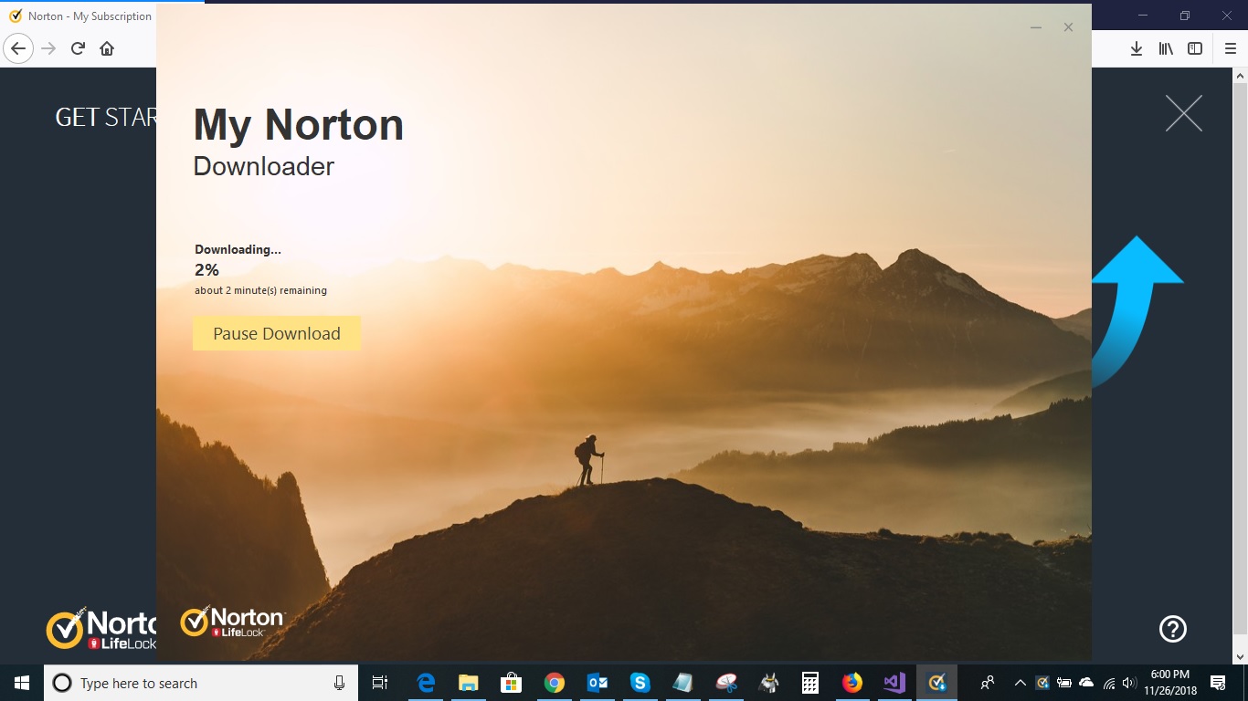Open People icon in system tray
1248x701 pixels.
tap(988, 683)
